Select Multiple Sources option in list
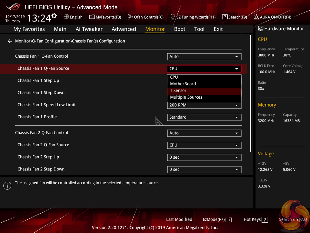Image resolution: width=310 pixels, height=233 pixels. click(x=204, y=97)
